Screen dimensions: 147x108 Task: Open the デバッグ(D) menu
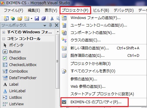tap(124, 10)
